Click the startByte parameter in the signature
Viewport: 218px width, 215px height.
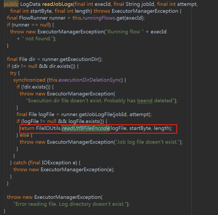pyautogui.click(x=41, y=11)
